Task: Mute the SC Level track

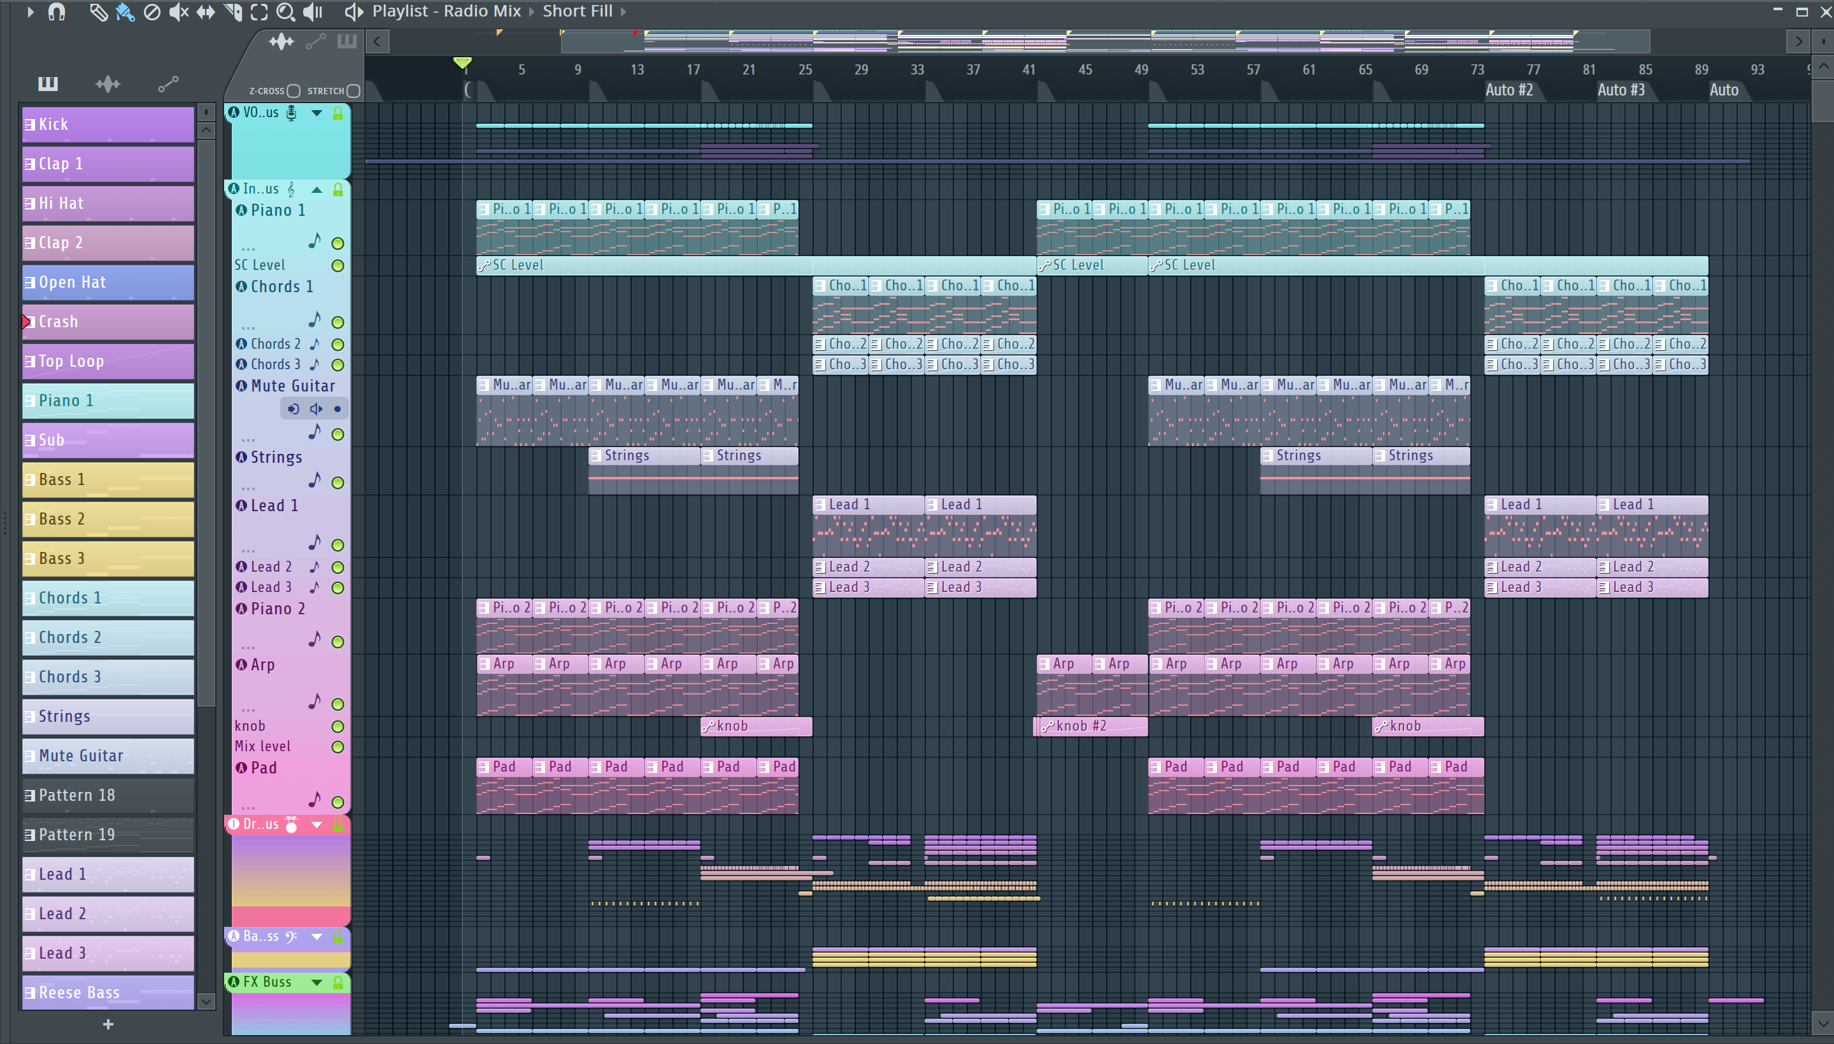Action: pos(338,266)
